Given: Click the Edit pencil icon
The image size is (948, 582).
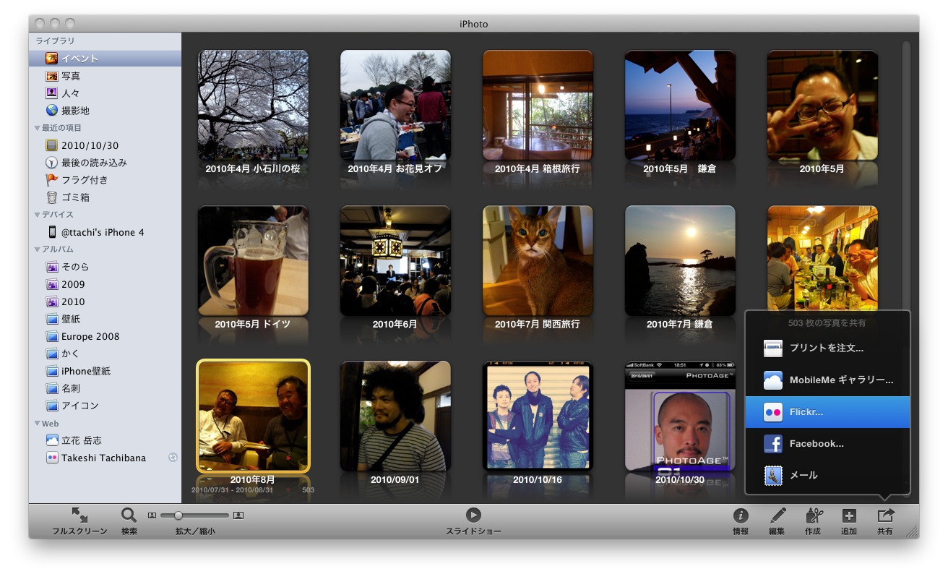Looking at the screenshot, I should coord(777,515).
